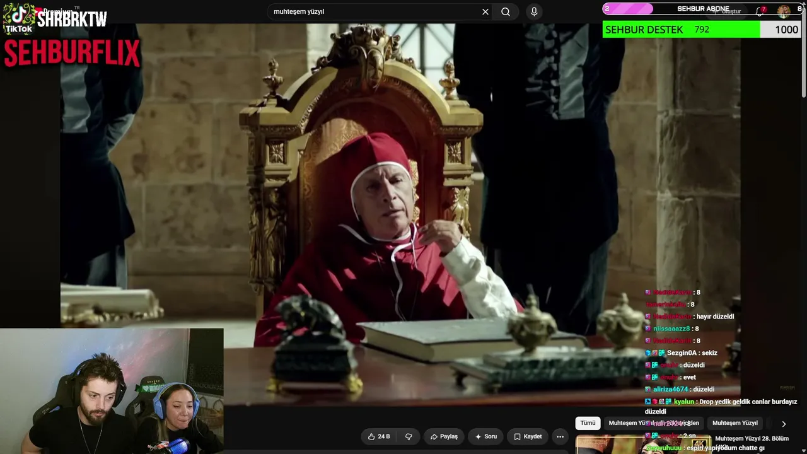
Task: Click the magnifier search button
Action: tap(506, 12)
